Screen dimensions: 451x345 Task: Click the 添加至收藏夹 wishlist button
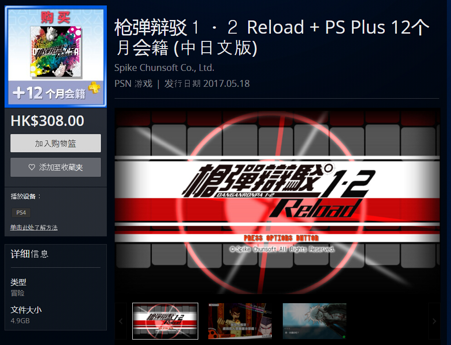[x=55, y=167]
